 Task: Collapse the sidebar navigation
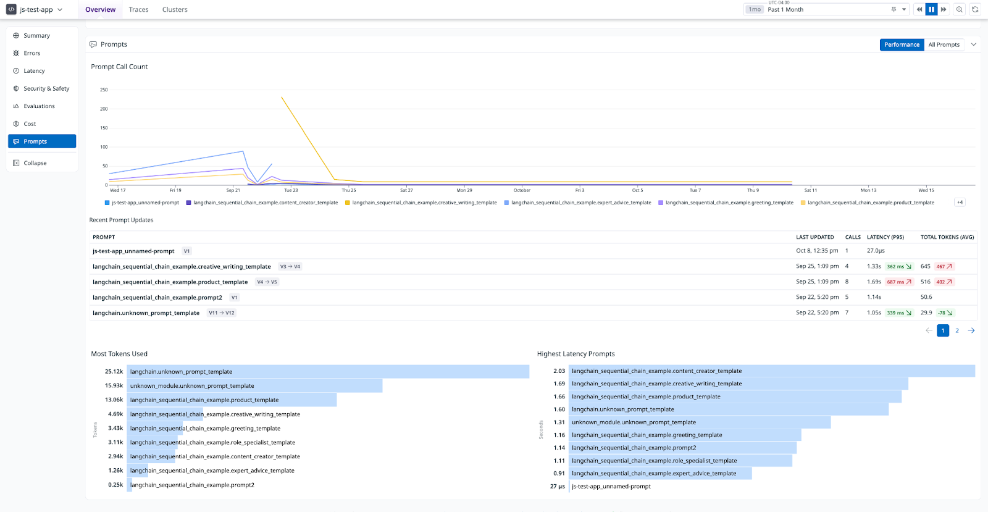pos(35,163)
